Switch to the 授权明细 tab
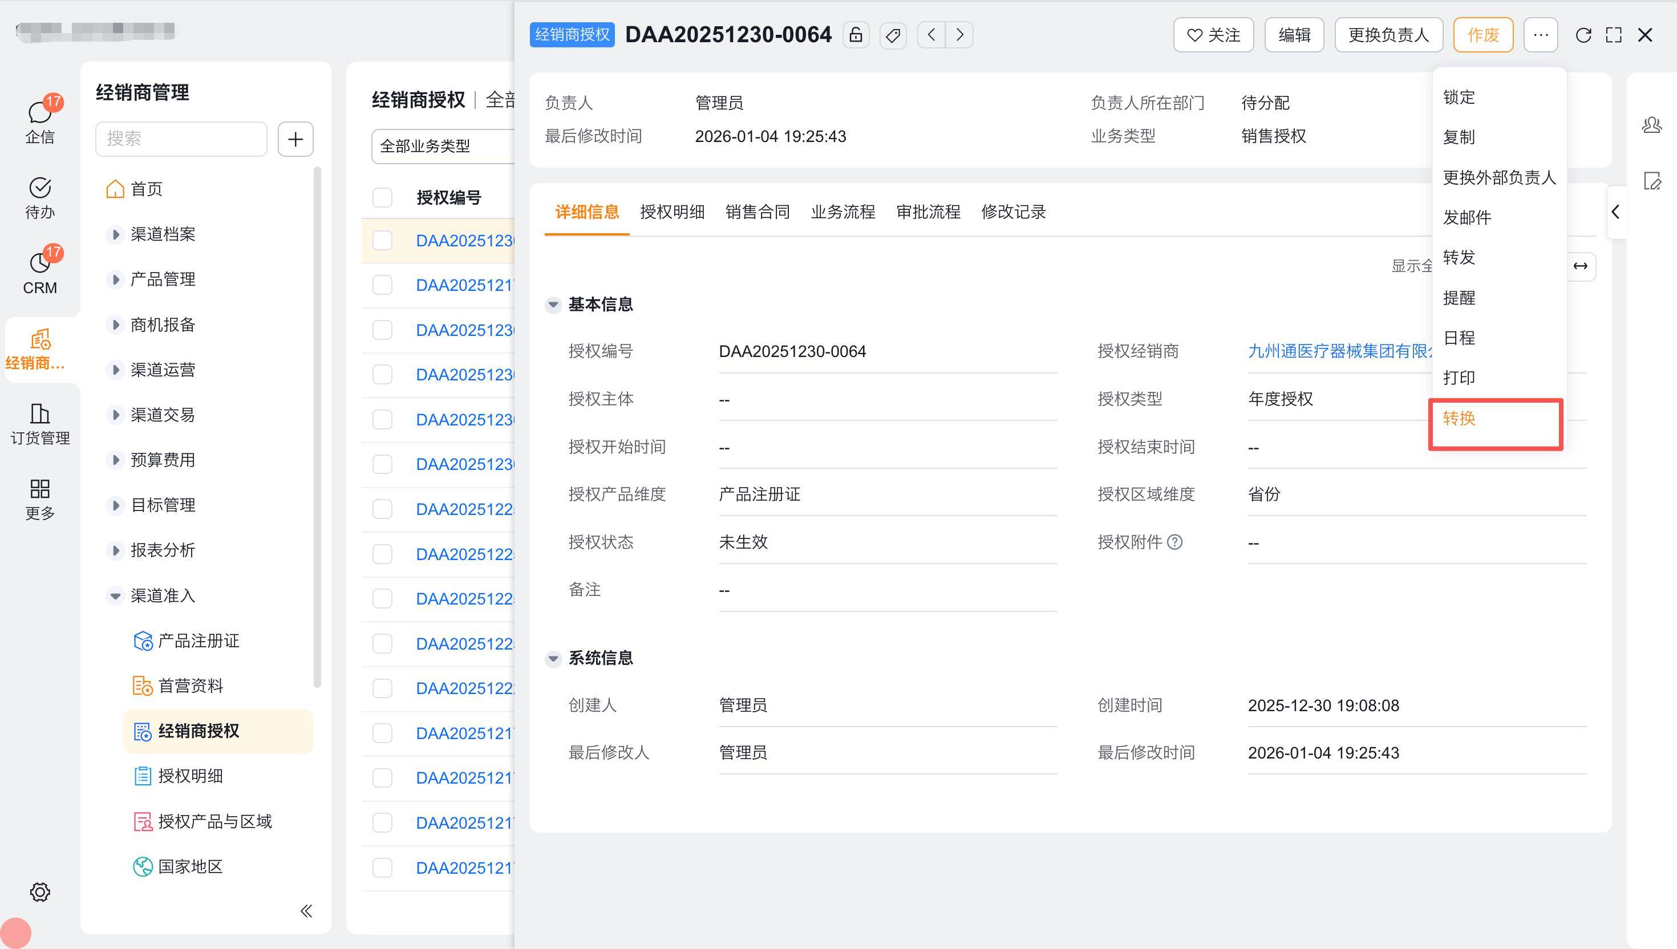Image resolution: width=1677 pixels, height=949 pixels. pyautogui.click(x=672, y=212)
